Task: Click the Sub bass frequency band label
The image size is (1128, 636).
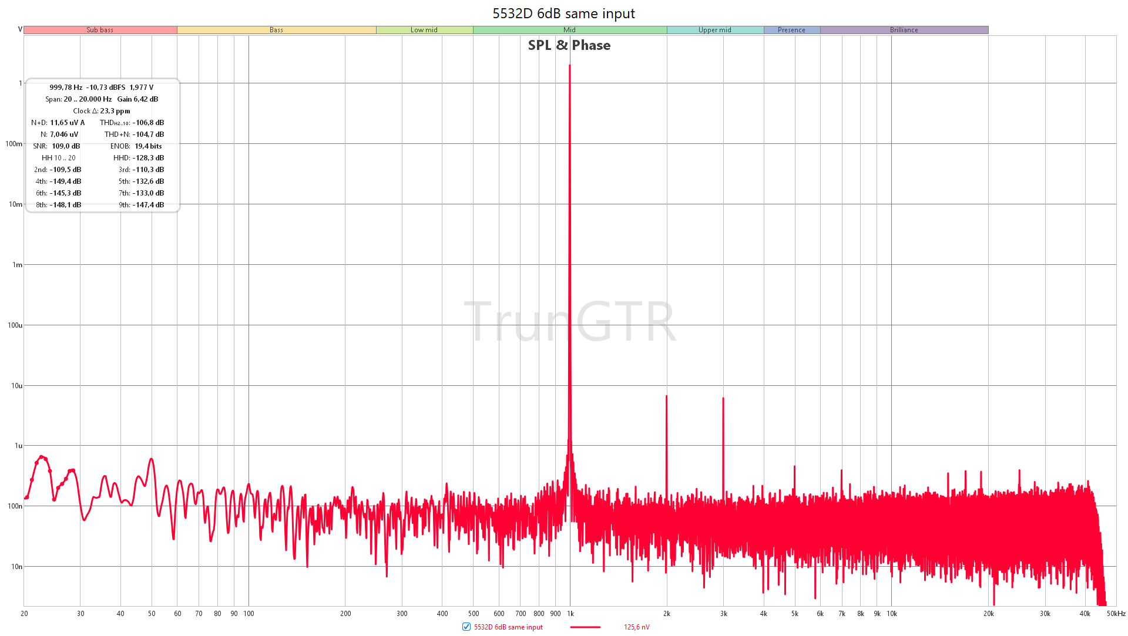Action: click(x=100, y=30)
